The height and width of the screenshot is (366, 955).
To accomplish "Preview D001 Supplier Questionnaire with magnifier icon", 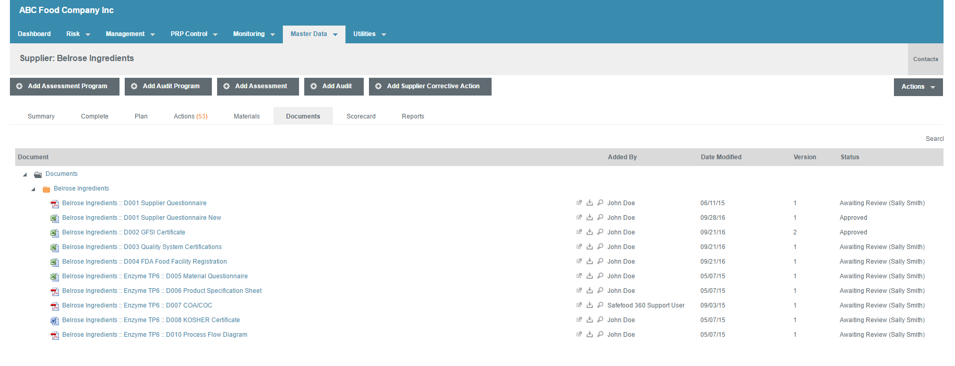I will point(600,203).
